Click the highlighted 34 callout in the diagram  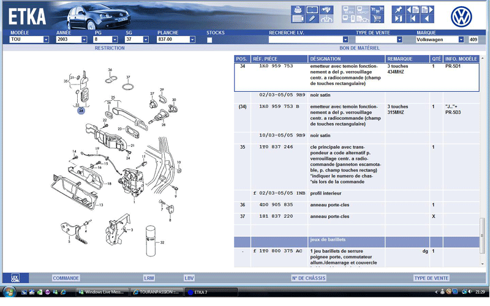pyautogui.click(x=81, y=111)
